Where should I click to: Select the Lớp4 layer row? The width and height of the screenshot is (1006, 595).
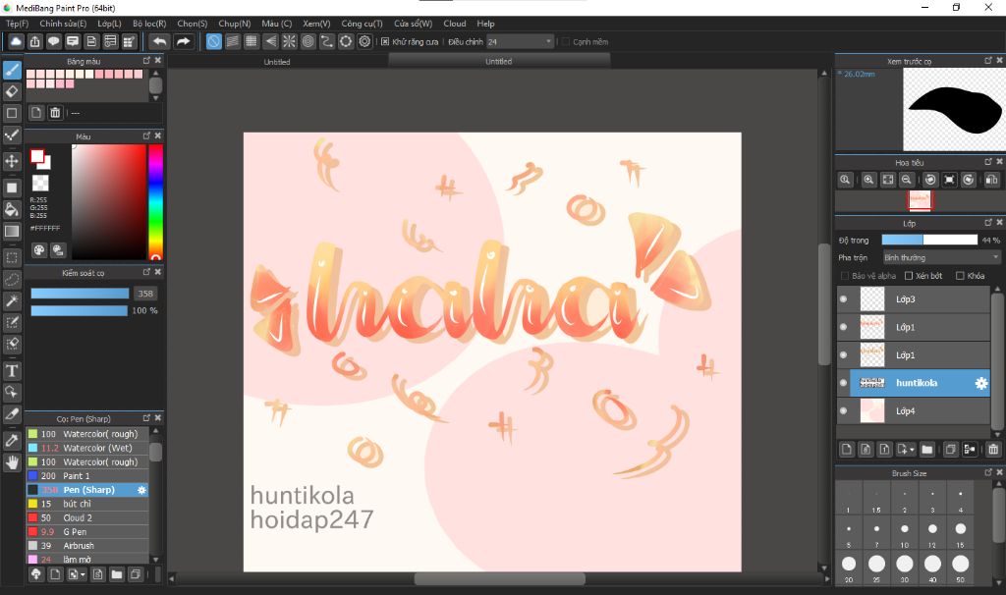914,411
